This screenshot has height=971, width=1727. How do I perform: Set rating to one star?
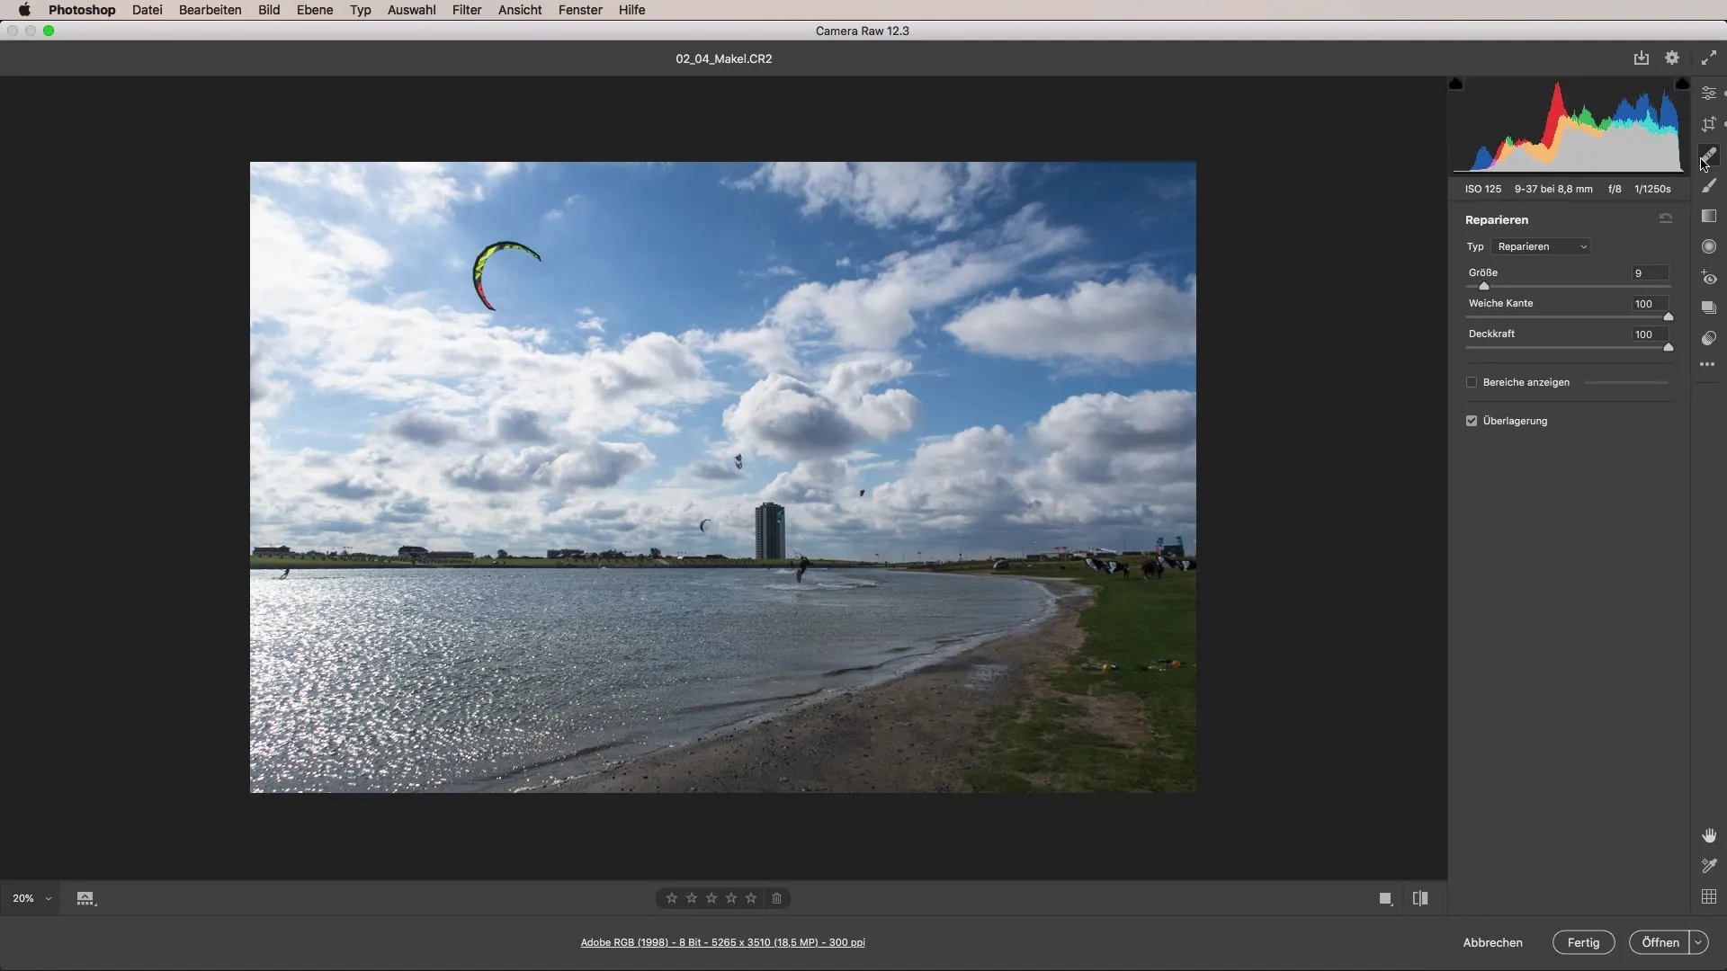[672, 898]
